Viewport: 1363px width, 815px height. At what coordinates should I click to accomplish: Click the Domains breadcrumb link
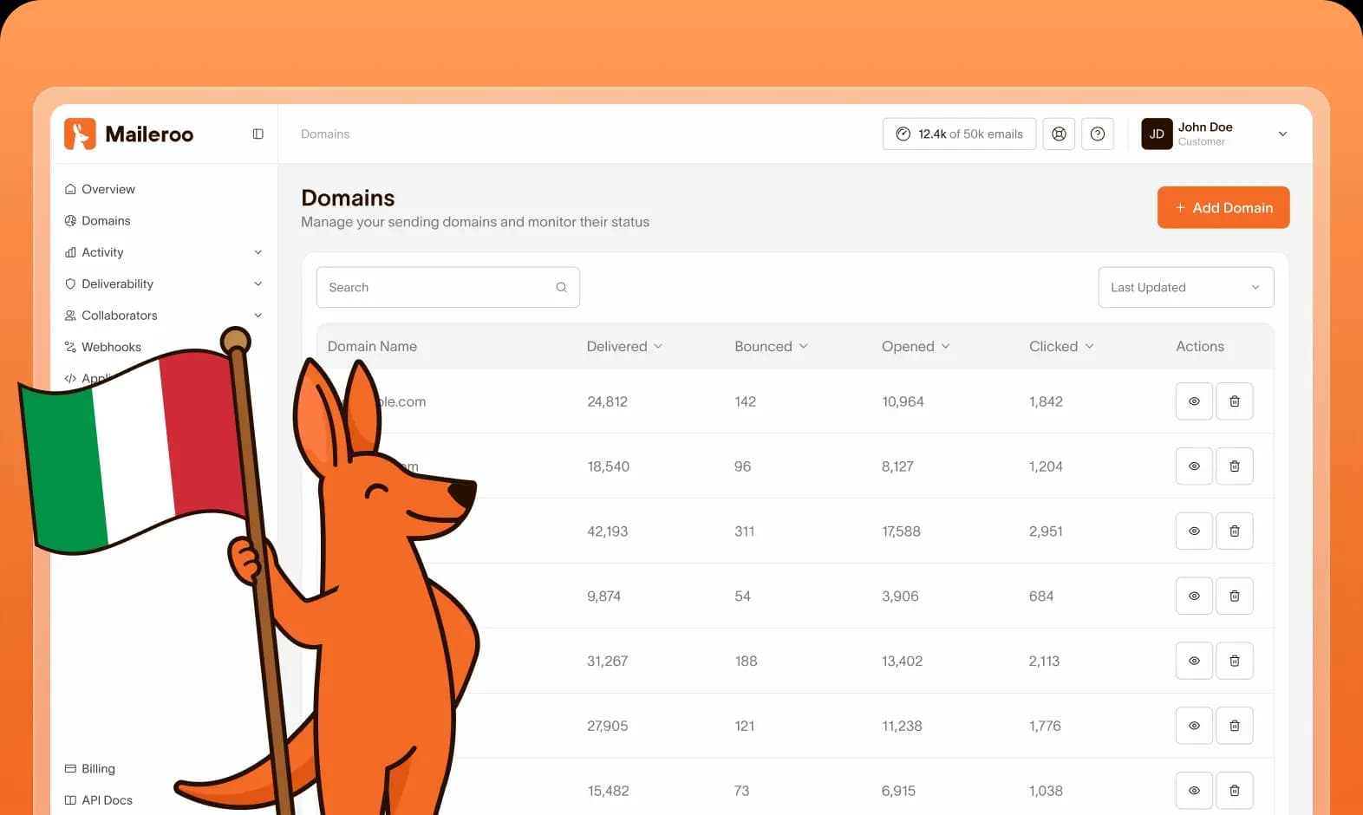click(325, 134)
